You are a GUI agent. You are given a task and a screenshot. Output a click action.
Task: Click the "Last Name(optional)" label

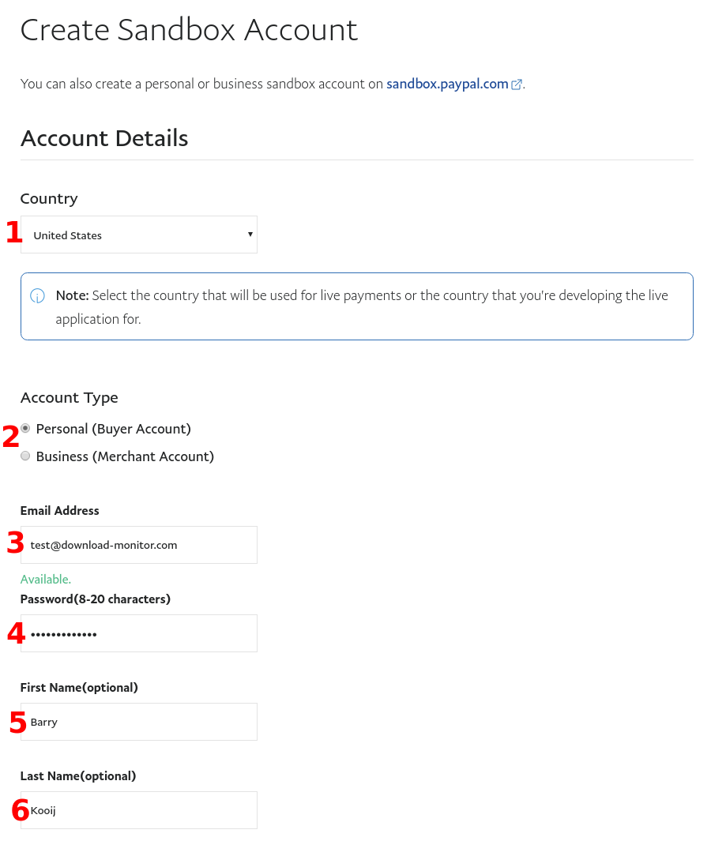78,776
